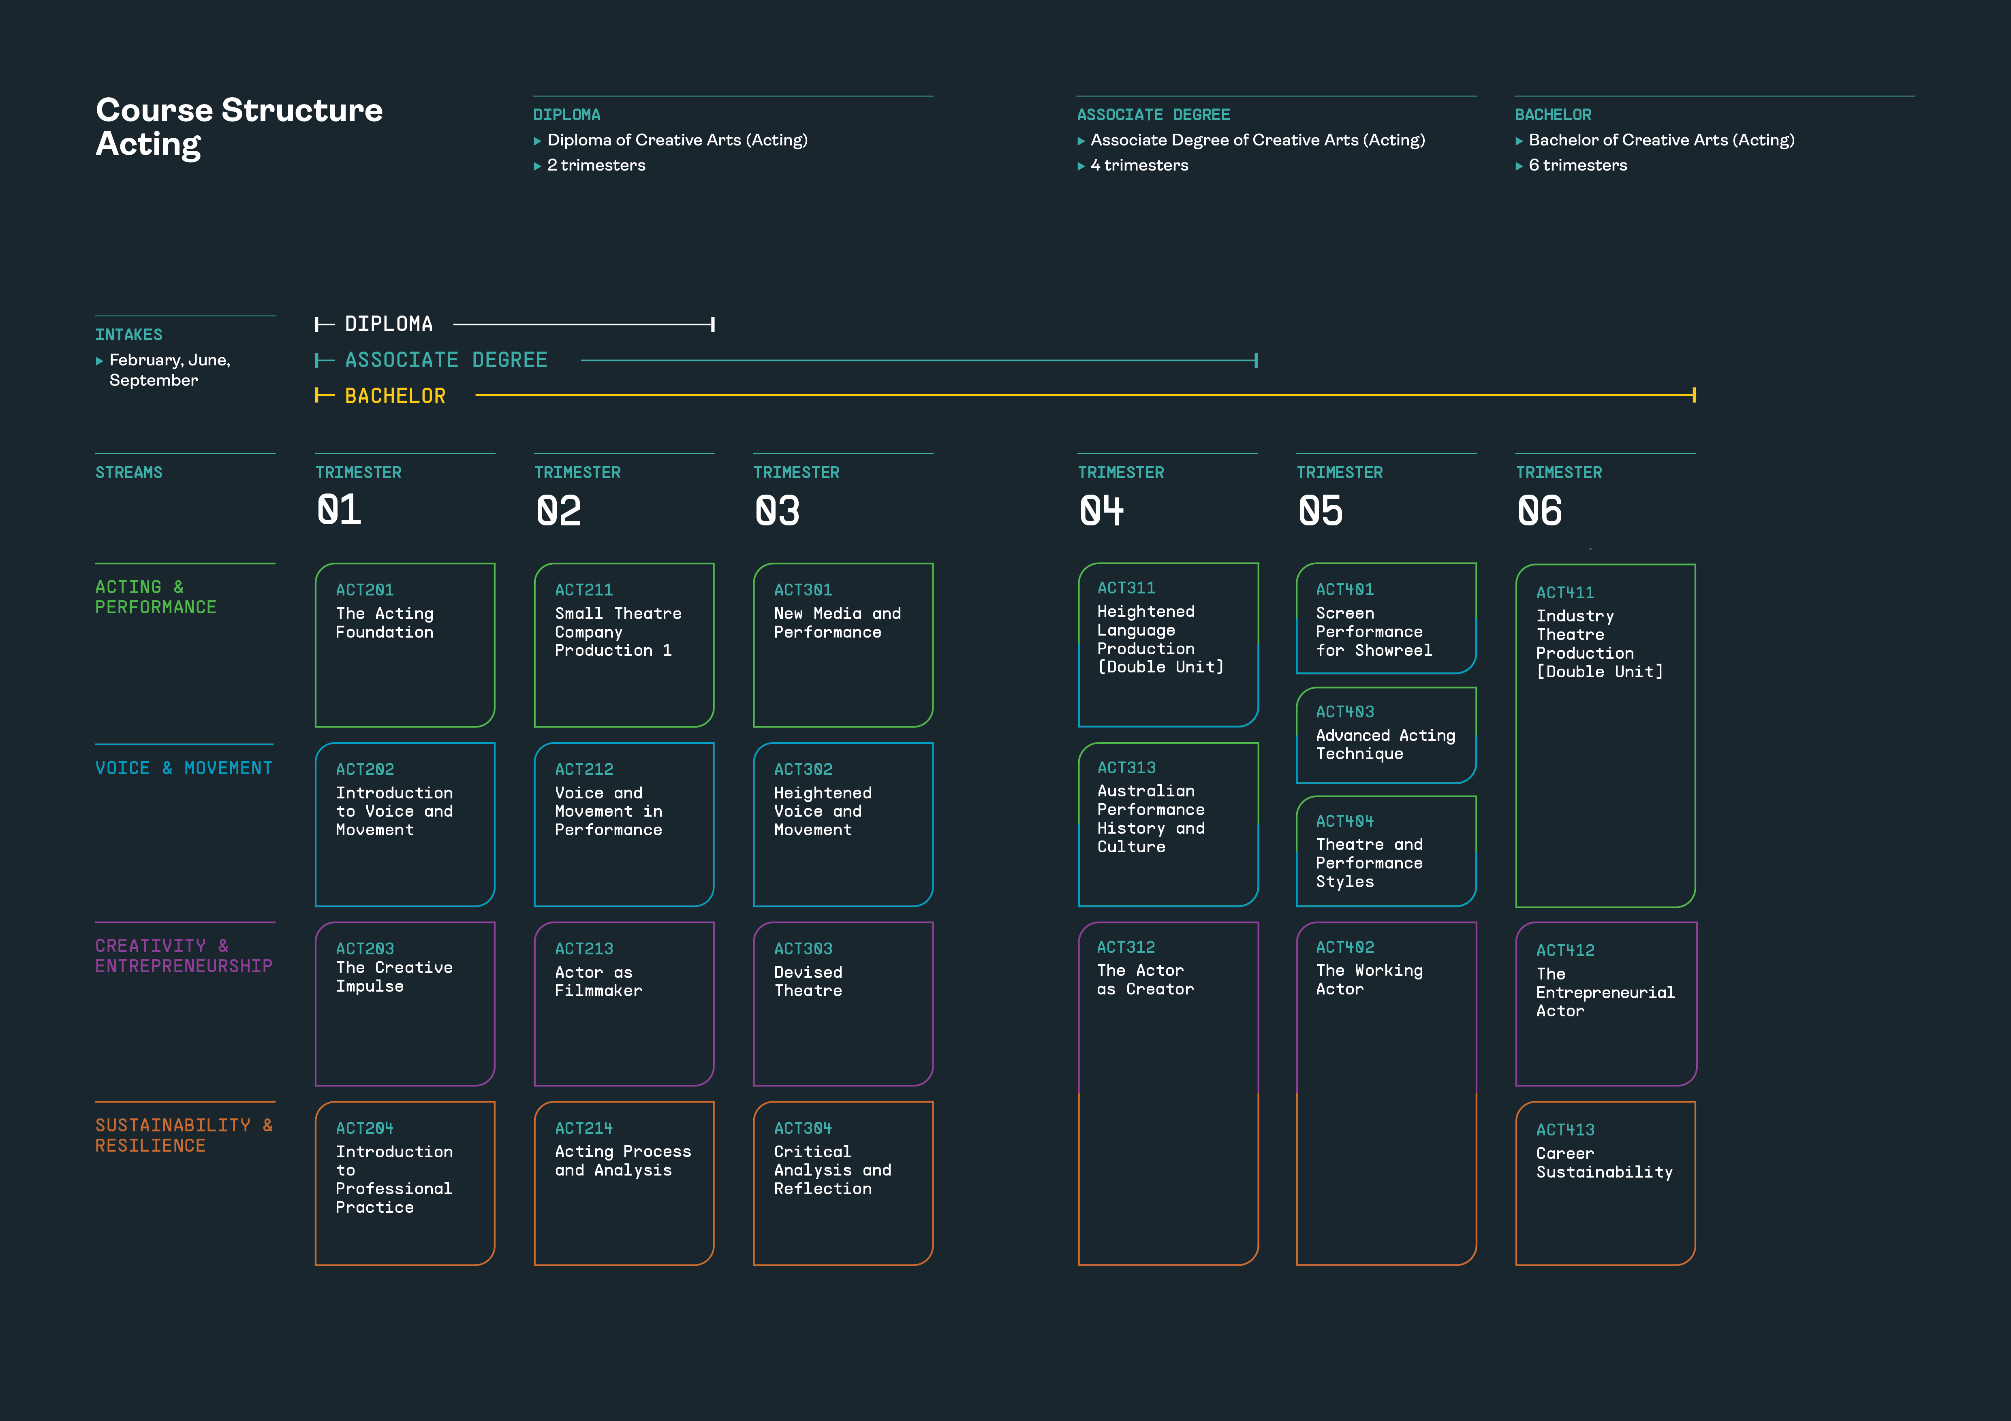Click the triangle bullet beside 4 trimesters
2011x1421 pixels.
pos(1081,166)
